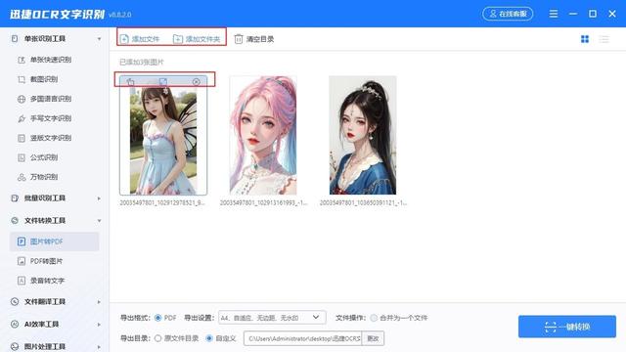The width and height of the screenshot is (626, 352).
Task: Open 公式识别 formula recognition
Action: pos(44,157)
